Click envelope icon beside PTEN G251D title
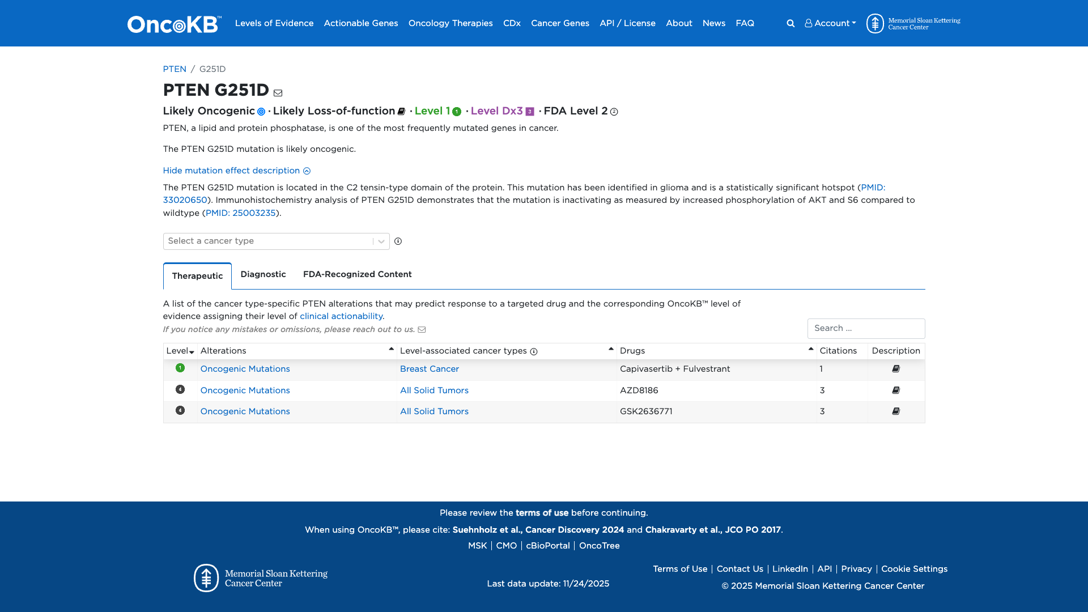This screenshot has height=612, width=1088. 278,93
